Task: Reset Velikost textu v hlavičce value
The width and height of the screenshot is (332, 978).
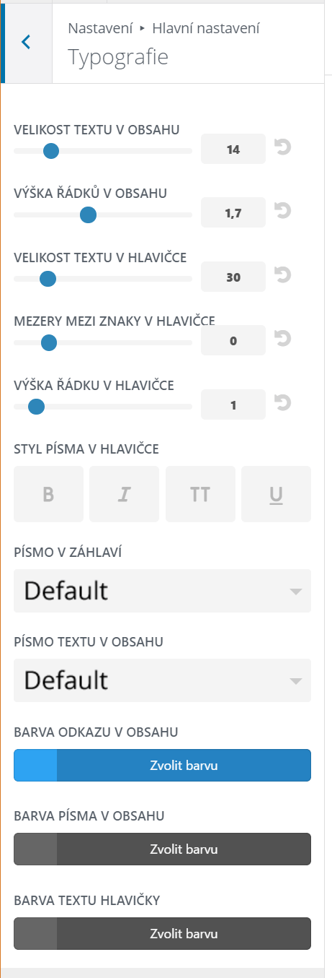Action: pos(283,274)
